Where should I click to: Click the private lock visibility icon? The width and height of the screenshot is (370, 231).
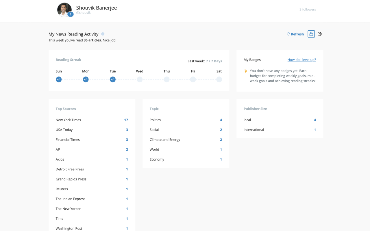point(311,34)
